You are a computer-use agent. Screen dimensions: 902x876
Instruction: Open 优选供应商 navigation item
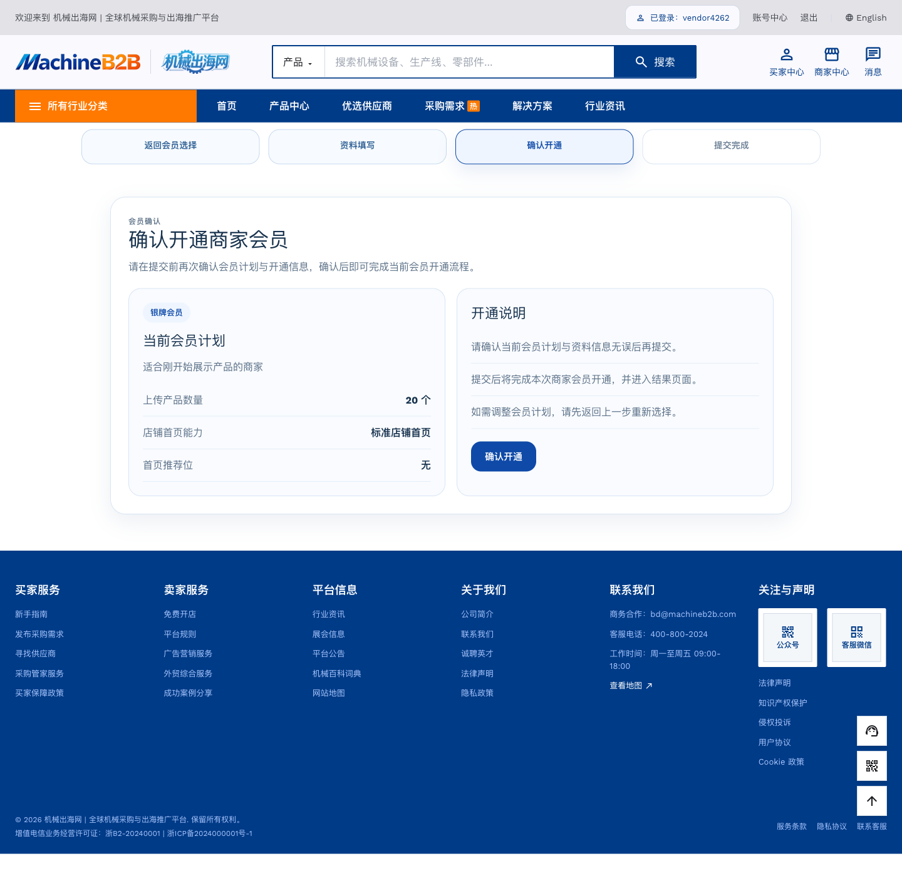click(367, 106)
